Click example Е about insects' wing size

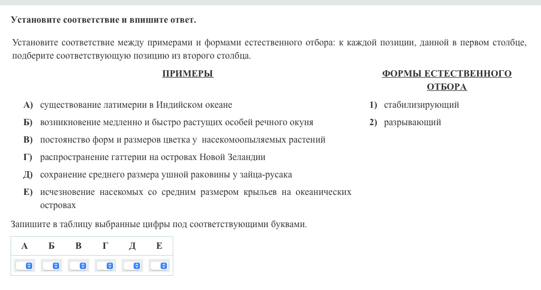click(x=195, y=192)
